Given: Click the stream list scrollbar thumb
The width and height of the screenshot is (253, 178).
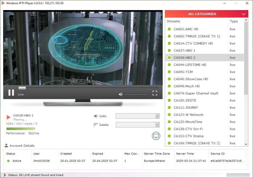Looking at the screenshot, I should 246,58.
